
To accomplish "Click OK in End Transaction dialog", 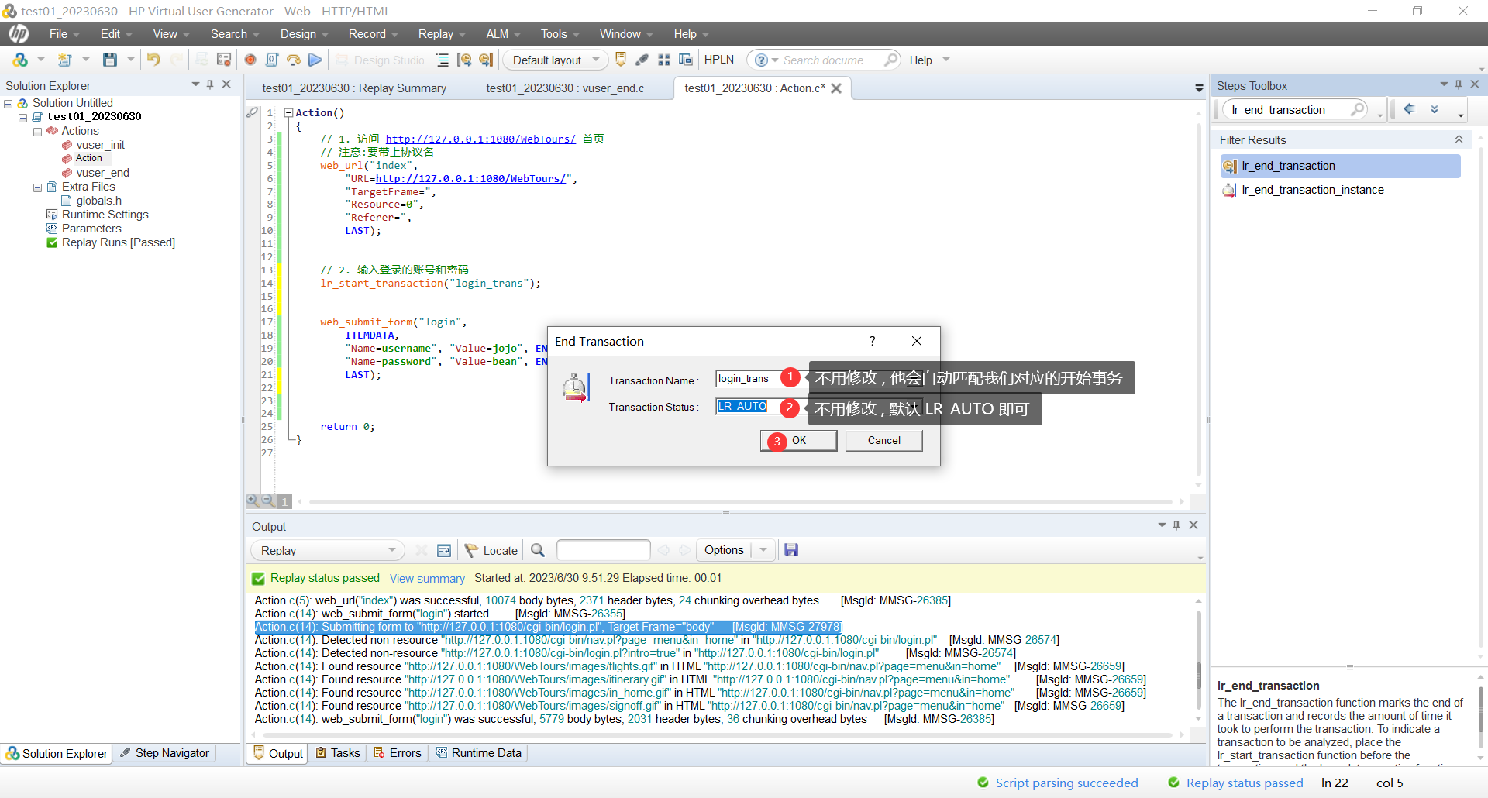I will pos(799,440).
